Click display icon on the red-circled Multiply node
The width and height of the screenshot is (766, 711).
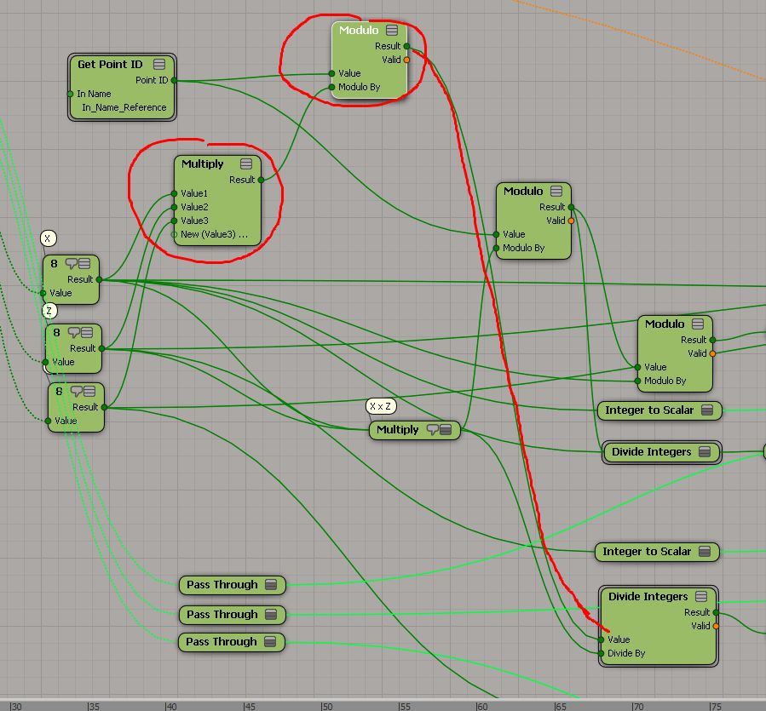click(x=246, y=164)
